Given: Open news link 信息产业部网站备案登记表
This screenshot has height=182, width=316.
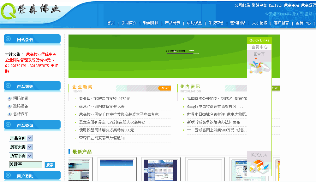Looking at the screenshot, I should [x=102, y=107].
